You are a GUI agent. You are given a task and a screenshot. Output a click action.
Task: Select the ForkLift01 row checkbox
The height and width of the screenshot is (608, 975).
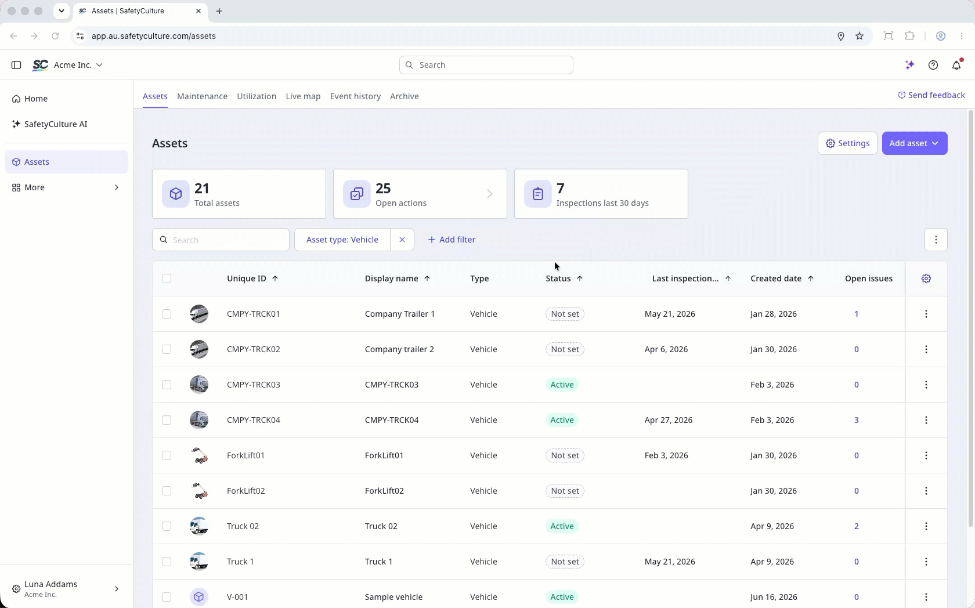[x=167, y=455]
